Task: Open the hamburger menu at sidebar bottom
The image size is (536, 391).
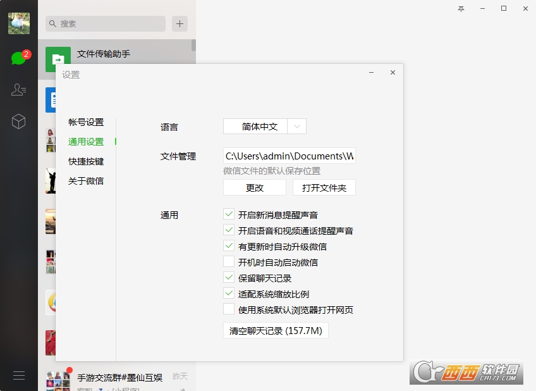Action: click(x=19, y=376)
